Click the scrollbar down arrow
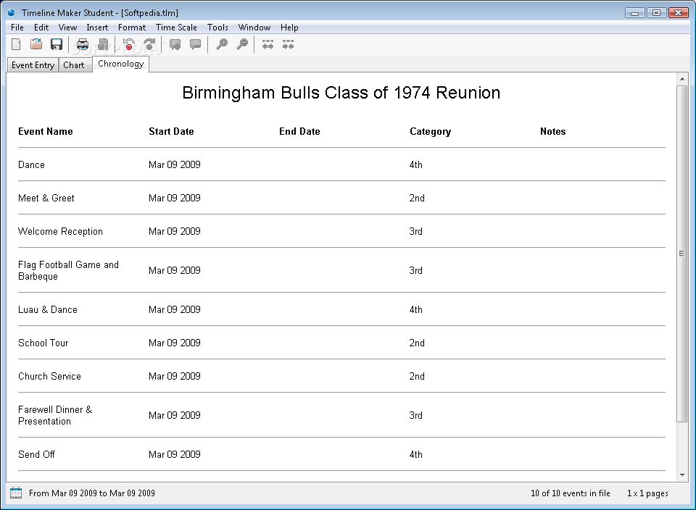The width and height of the screenshot is (696, 510). [x=682, y=475]
